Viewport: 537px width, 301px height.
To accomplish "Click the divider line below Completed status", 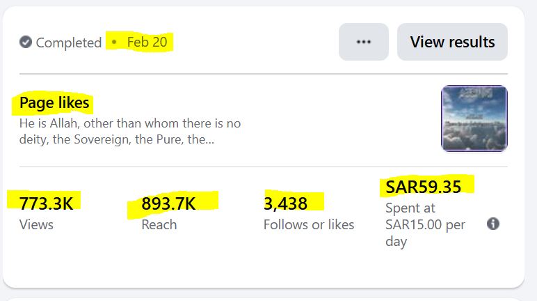I will (263, 73).
